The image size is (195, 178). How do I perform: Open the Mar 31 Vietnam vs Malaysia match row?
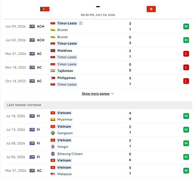click(98, 171)
